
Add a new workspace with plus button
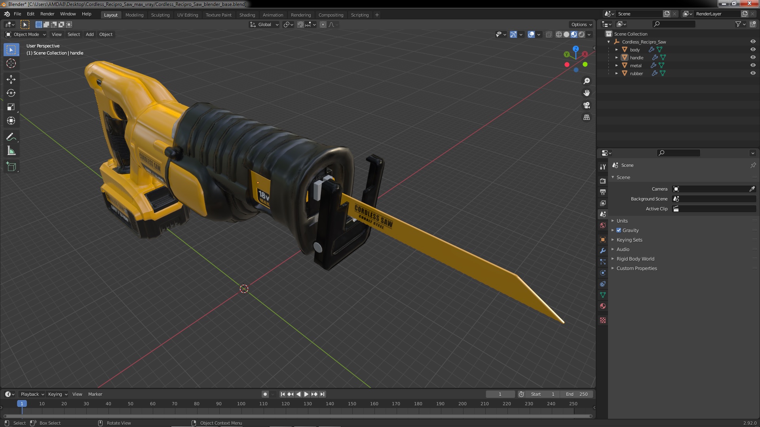[377, 15]
